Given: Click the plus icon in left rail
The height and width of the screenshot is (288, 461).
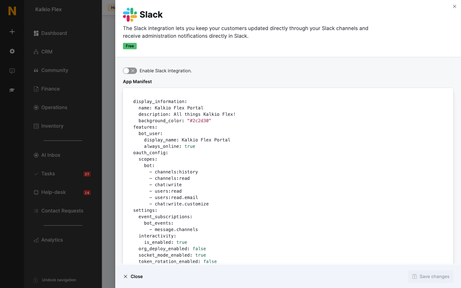Looking at the screenshot, I should (12, 32).
